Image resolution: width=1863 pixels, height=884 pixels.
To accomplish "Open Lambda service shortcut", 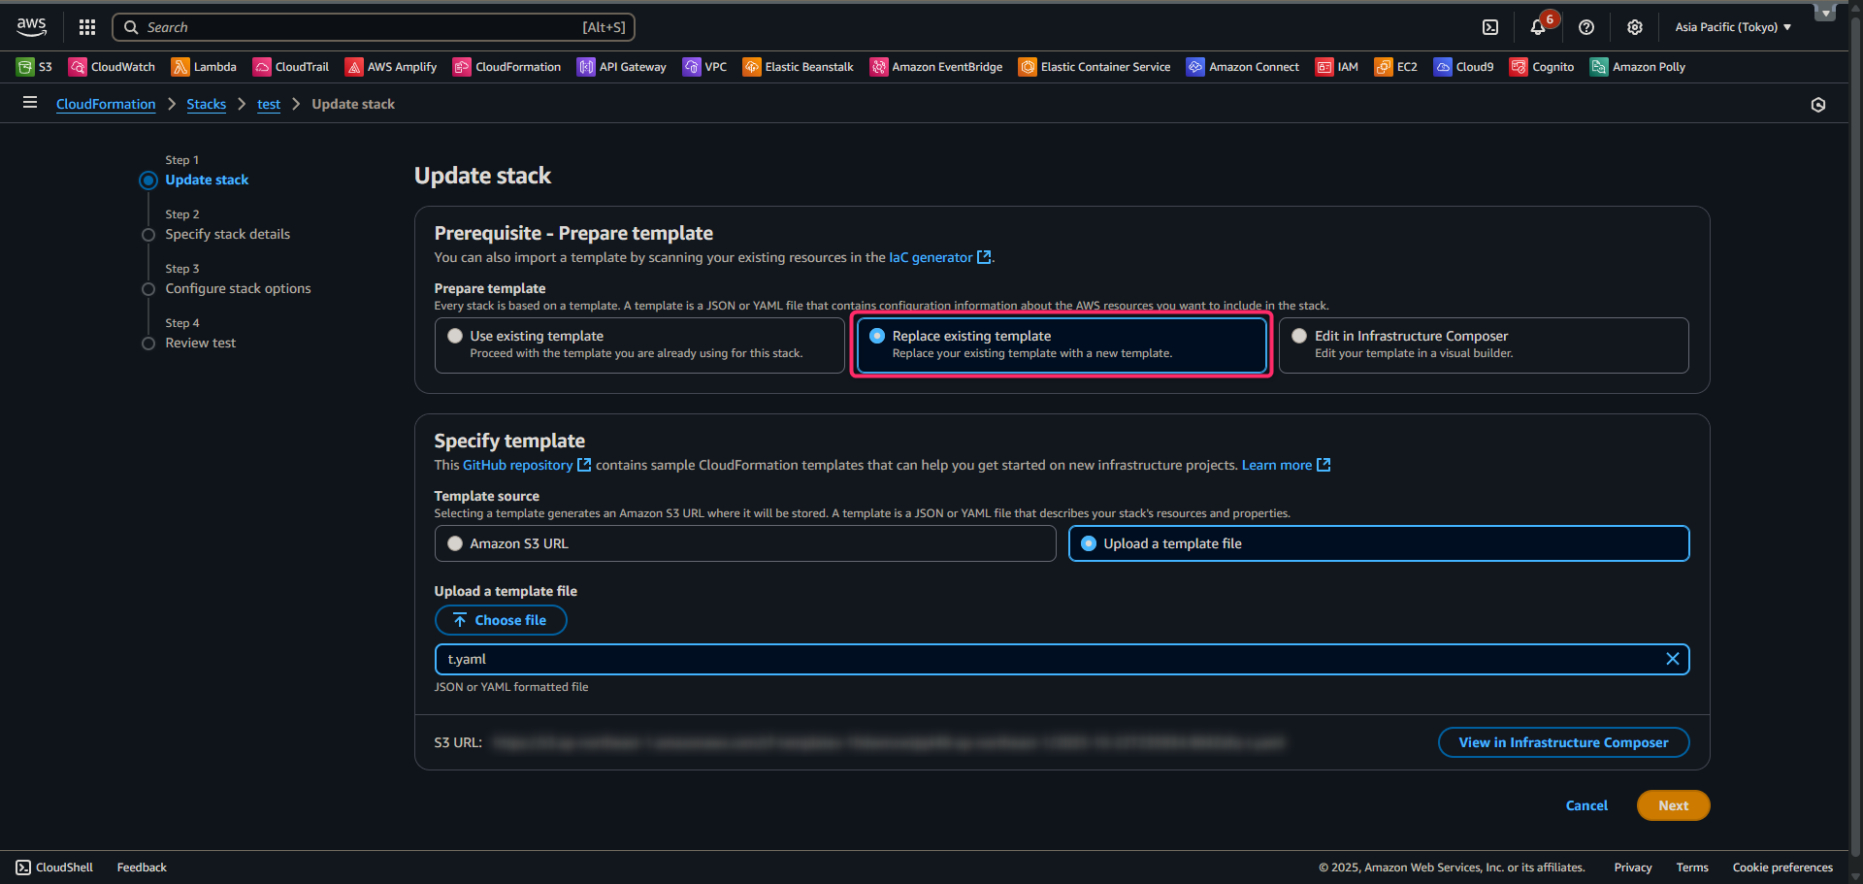I will [204, 67].
